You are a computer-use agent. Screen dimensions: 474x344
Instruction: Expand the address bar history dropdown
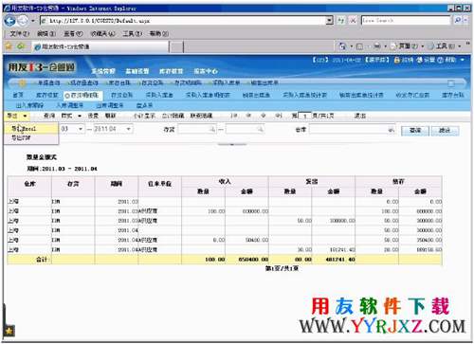(x=330, y=21)
